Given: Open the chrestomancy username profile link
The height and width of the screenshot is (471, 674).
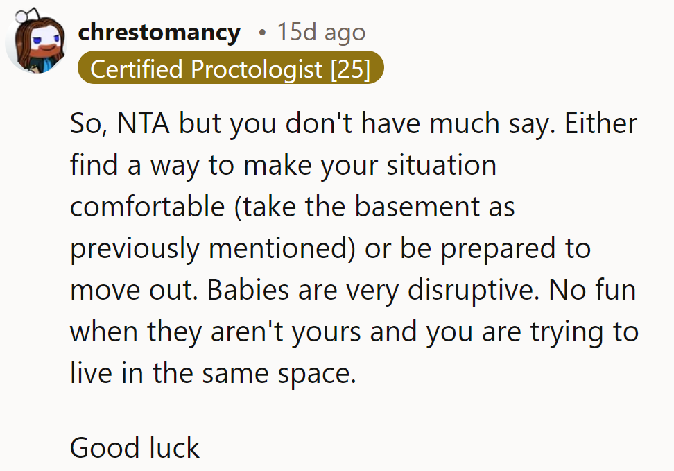Looking at the screenshot, I should coord(159,32).
